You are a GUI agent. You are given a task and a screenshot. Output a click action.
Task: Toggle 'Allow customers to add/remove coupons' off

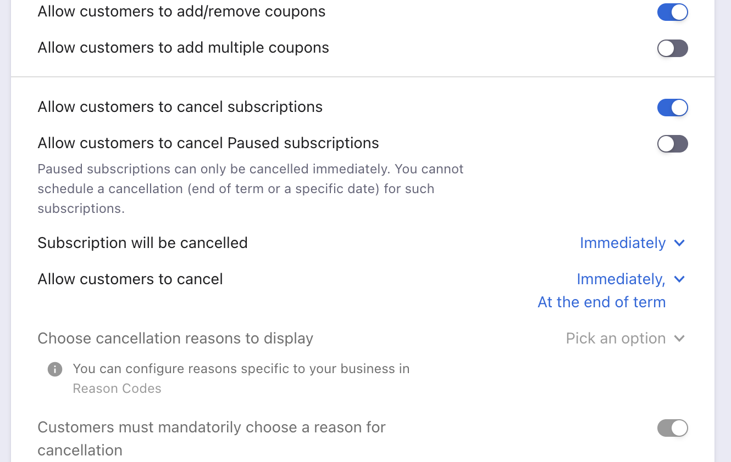click(672, 12)
